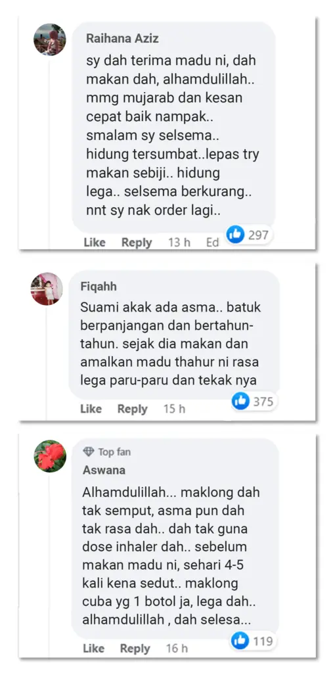The height and width of the screenshot is (673, 331).
Task: Click the 16 h timestamp
Action: [177, 648]
